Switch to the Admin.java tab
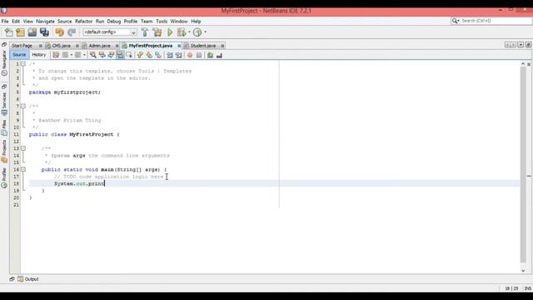 (x=99, y=46)
